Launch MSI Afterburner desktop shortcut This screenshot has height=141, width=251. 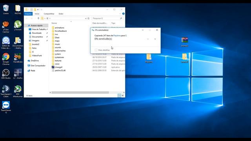click(x=18, y=91)
